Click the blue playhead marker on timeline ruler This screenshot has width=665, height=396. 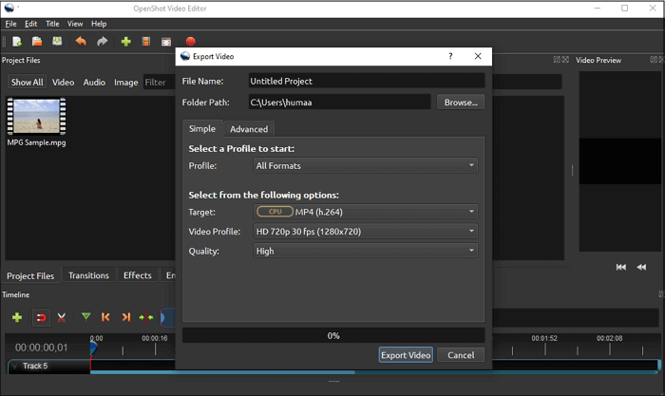pos(93,348)
